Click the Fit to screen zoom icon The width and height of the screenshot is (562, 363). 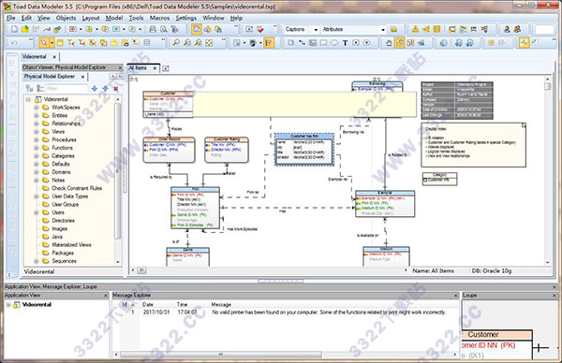[209, 43]
